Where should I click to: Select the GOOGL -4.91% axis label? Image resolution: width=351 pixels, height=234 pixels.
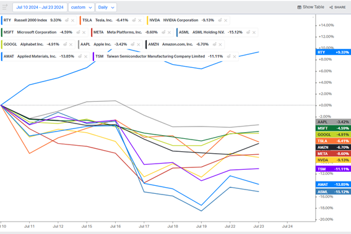click(x=333, y=135)
